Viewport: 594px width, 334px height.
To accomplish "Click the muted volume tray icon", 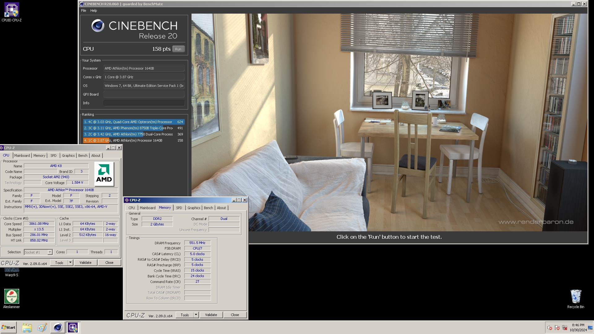I will [550, 328].
